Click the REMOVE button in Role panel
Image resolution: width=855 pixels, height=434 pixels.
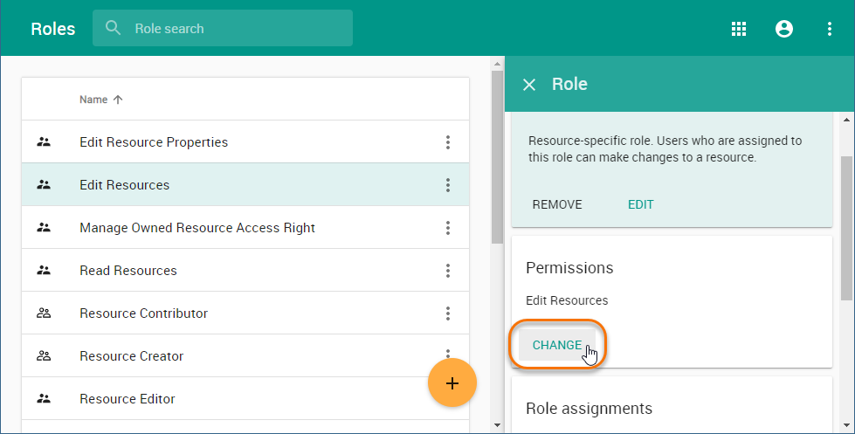pos(557,204)
